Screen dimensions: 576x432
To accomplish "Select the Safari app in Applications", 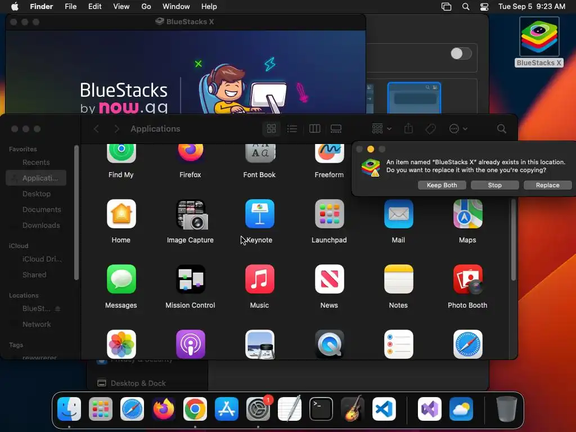I will tap(467, 344).
